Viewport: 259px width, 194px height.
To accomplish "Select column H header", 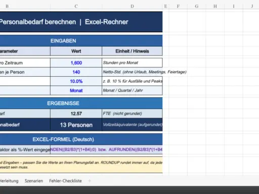I will (215, 6).
